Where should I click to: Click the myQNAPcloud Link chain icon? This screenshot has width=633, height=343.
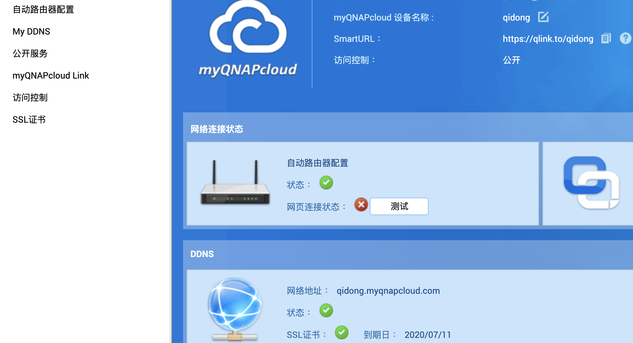[x=591, y=183]
